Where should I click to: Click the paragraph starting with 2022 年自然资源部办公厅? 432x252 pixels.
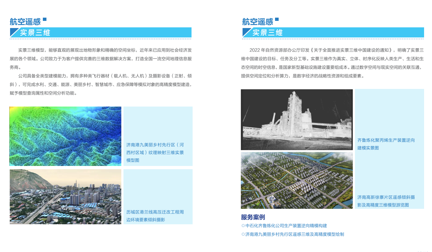point(332,63)
